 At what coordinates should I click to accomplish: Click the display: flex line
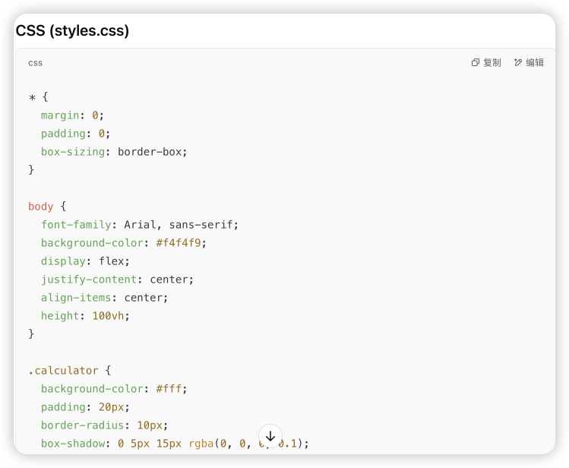(85, 261)
